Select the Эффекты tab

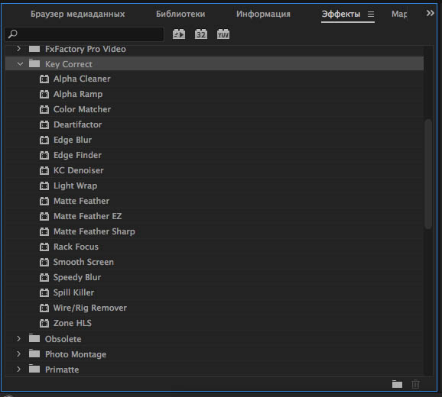pos(341,14)
